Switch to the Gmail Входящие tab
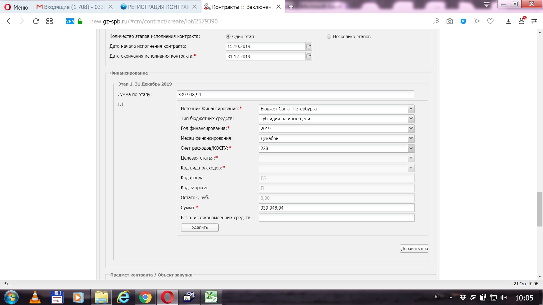Screen dimensions: 543x305 (72, 7)
